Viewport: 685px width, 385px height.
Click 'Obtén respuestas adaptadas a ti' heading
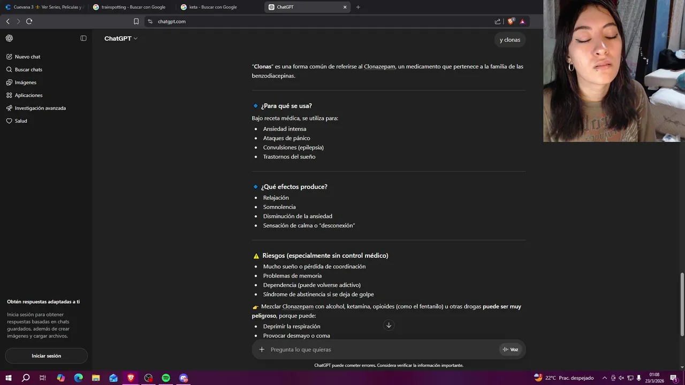(43, 302)
